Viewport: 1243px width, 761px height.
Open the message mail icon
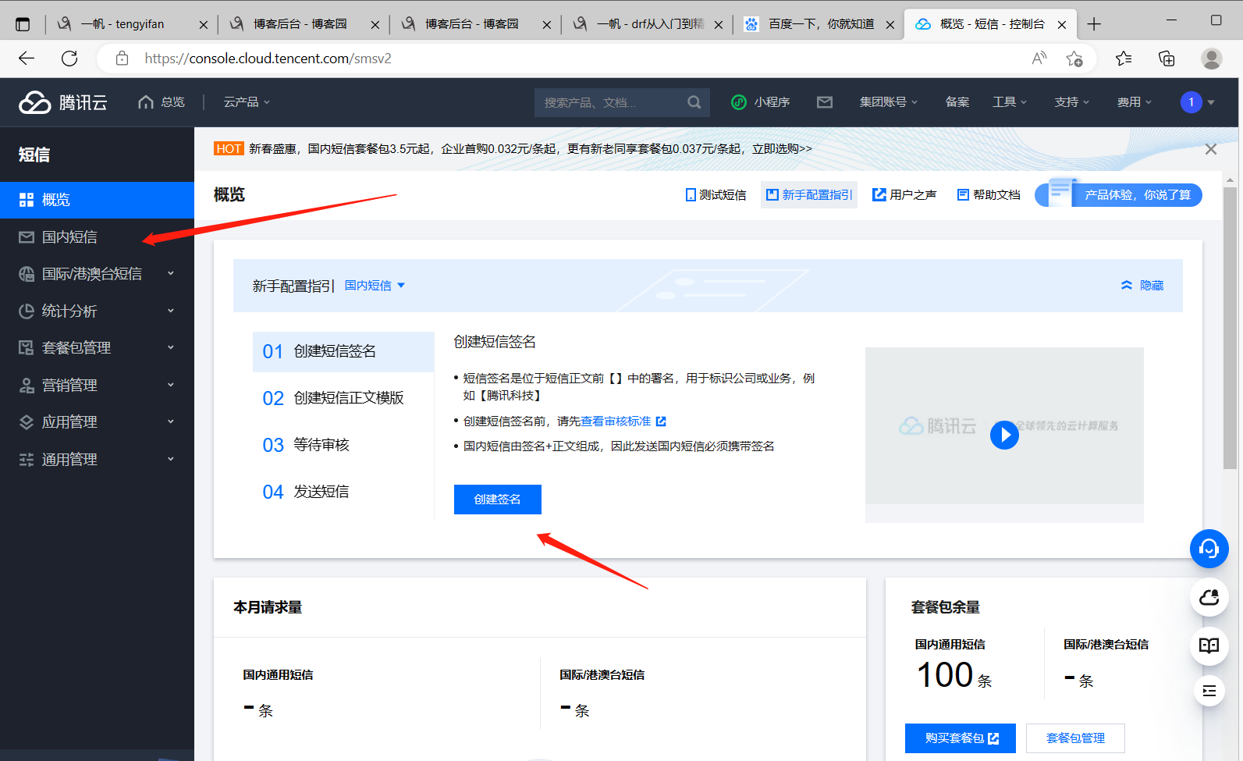825,102
